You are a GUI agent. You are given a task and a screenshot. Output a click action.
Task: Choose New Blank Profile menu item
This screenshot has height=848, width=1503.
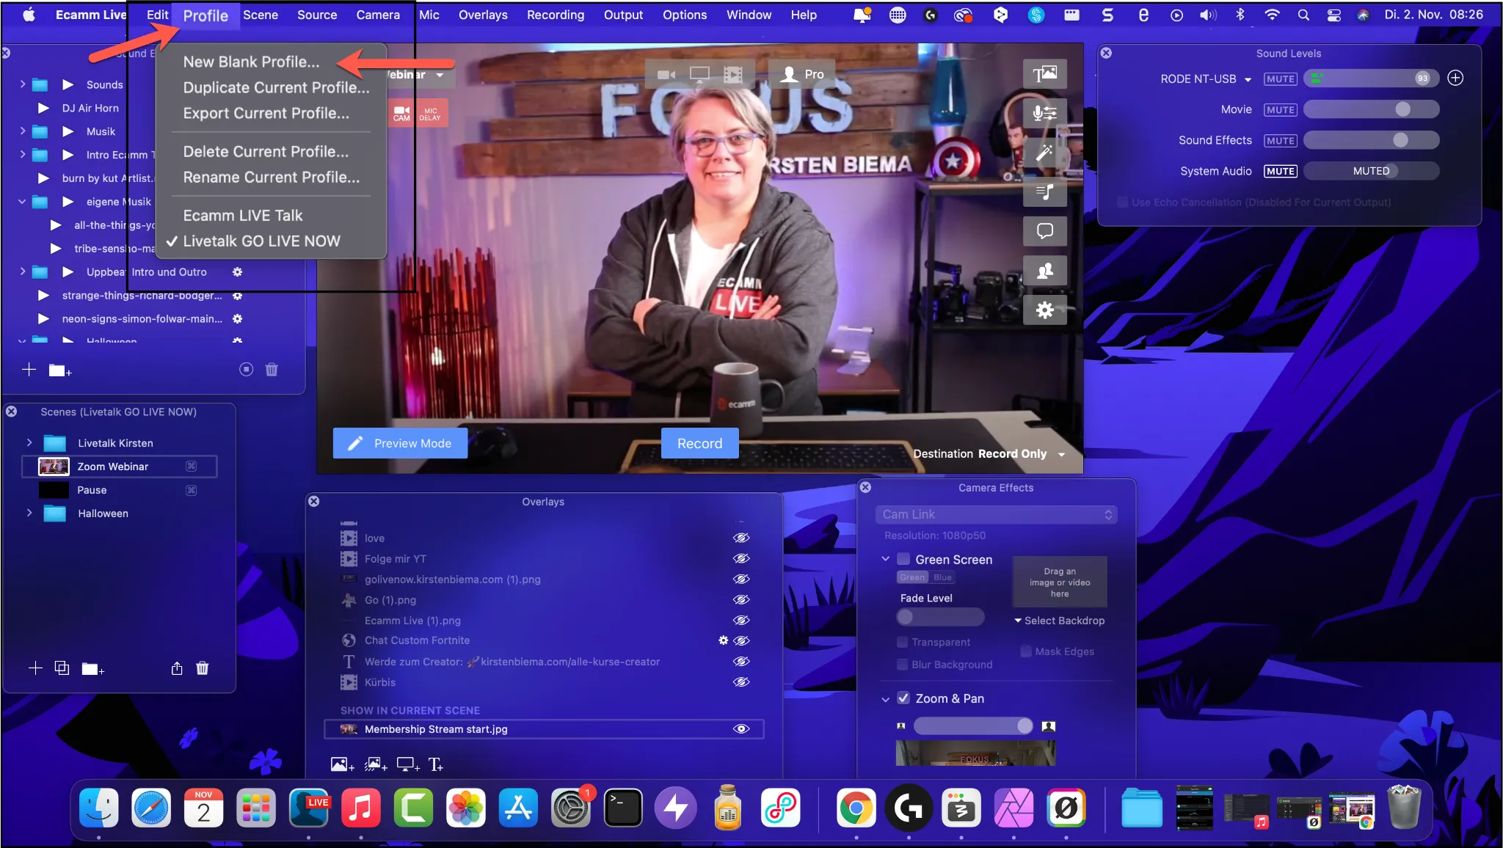[x=251, y=62]
